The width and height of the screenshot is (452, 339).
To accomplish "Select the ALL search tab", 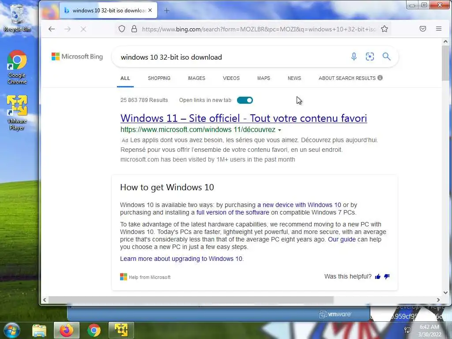I will pos(125,78).
